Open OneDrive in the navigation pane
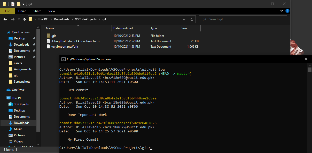The width and height of the screenshot is (312, 153). (18, 90)
